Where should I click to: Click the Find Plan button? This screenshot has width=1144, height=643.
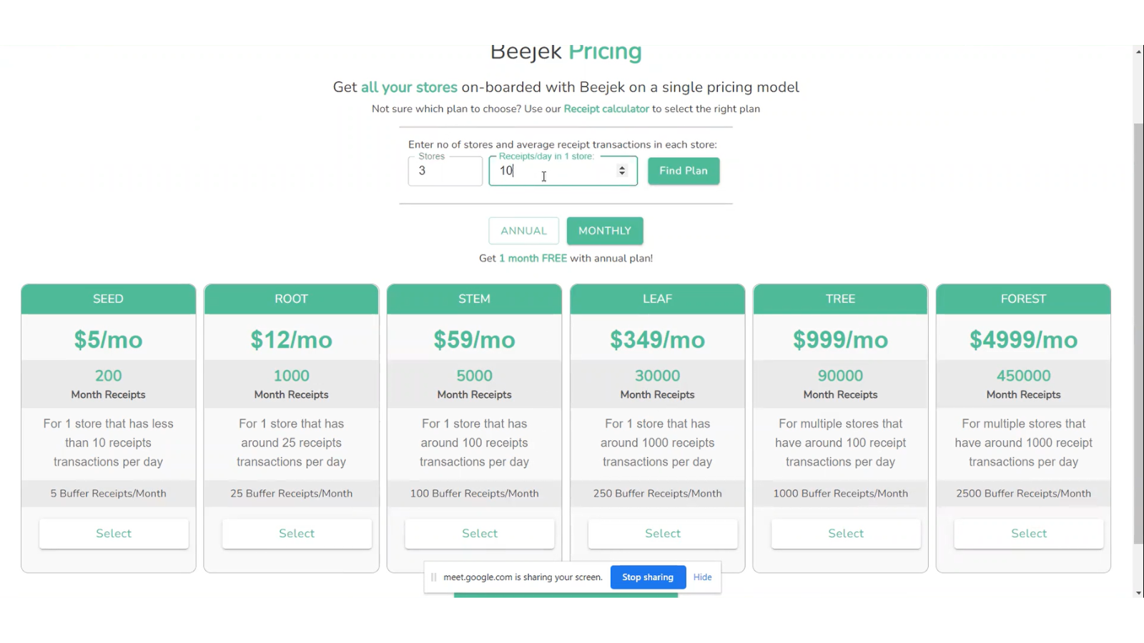[x=682, y=171]
